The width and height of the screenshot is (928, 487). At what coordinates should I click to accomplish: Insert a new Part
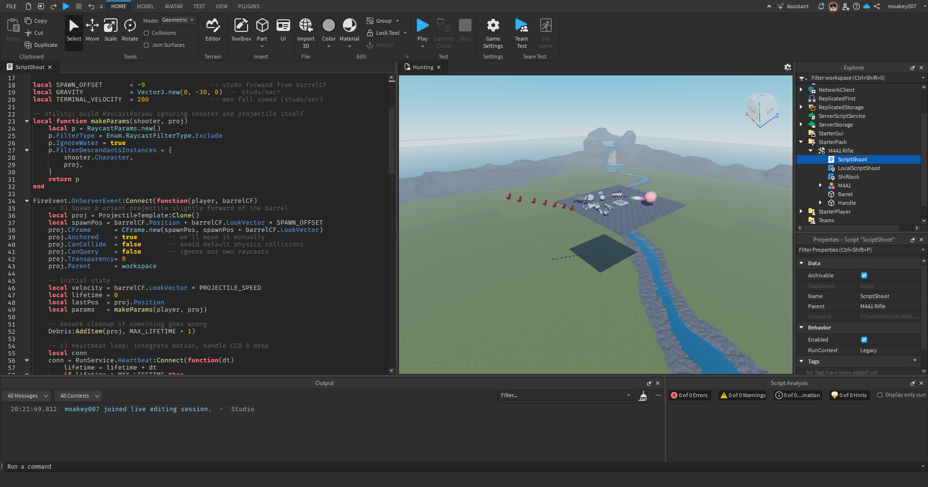click(262, 30)
